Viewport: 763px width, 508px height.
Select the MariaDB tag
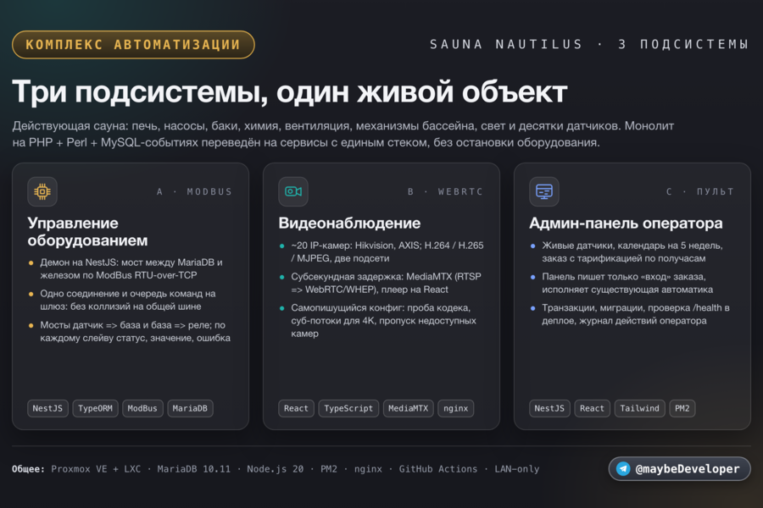[190, 408]
